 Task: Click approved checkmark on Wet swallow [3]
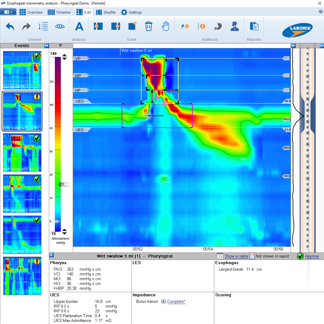tap(37, 179)
